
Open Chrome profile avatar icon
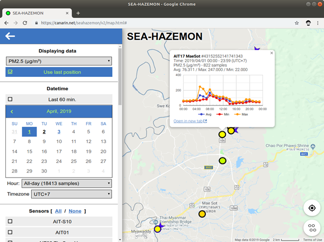pyautogui.click(x=308, y=23)
